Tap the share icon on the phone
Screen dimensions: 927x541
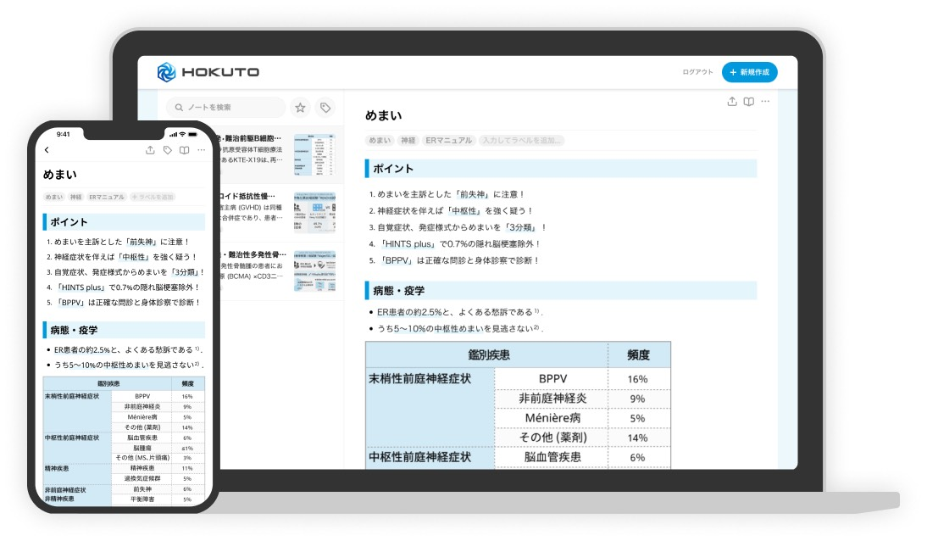tap(150, 150)
